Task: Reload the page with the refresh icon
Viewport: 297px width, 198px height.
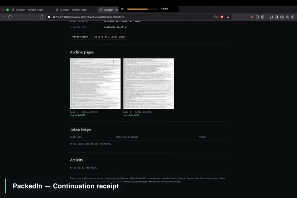Action: pos(10,17)
